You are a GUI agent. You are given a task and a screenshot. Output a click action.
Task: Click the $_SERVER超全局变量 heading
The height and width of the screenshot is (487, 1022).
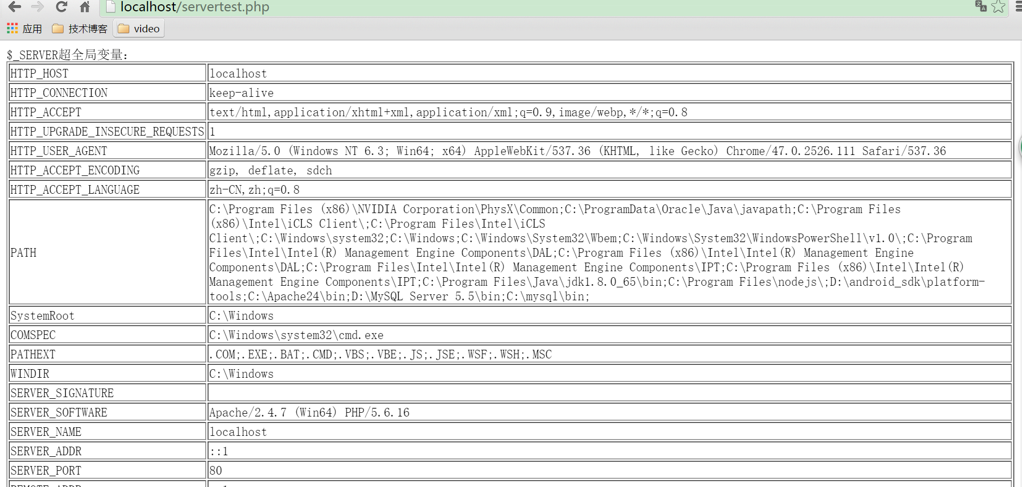pos(67,54)
